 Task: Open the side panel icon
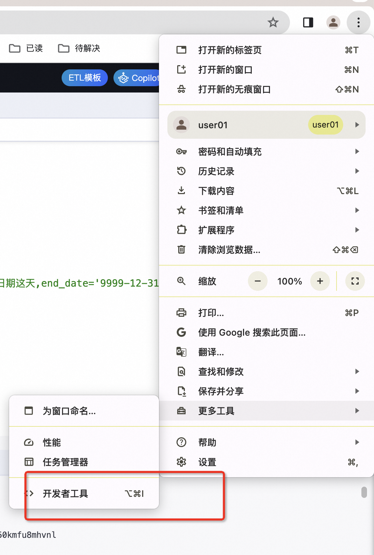[x=308, y=22]
